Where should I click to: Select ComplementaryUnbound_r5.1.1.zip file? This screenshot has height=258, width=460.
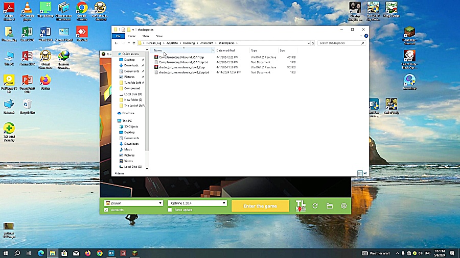[181, 57]
